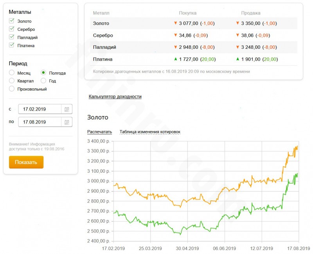Click the down arrow beside gold sale price 3 350,00
The width and height of the screenshot is (313, 254).
pyautogui.click(x=237, y=23)
